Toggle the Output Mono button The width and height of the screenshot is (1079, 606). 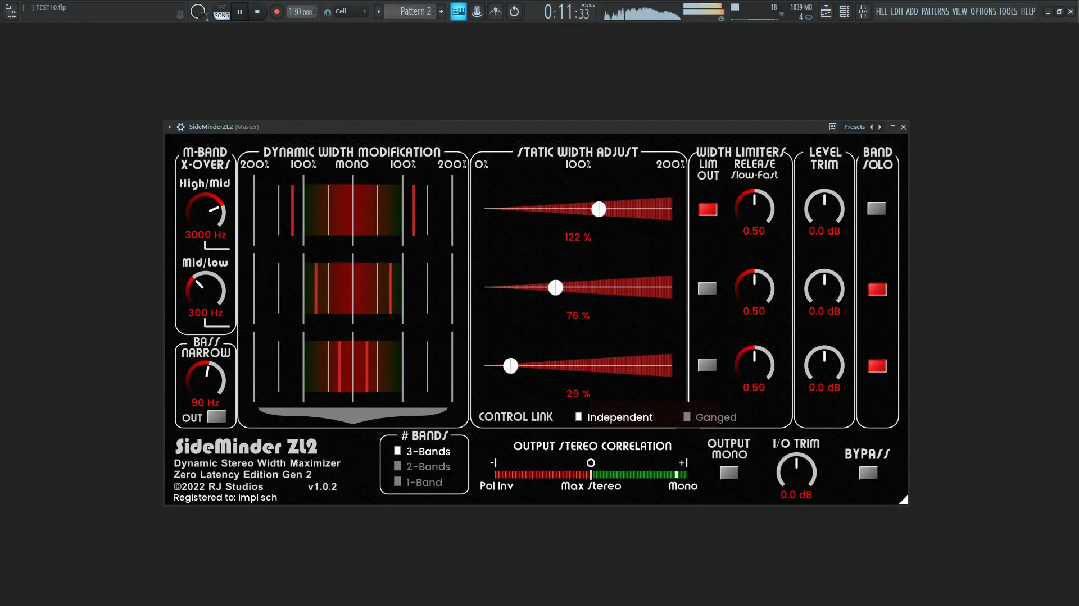click(x=729, y=473)
